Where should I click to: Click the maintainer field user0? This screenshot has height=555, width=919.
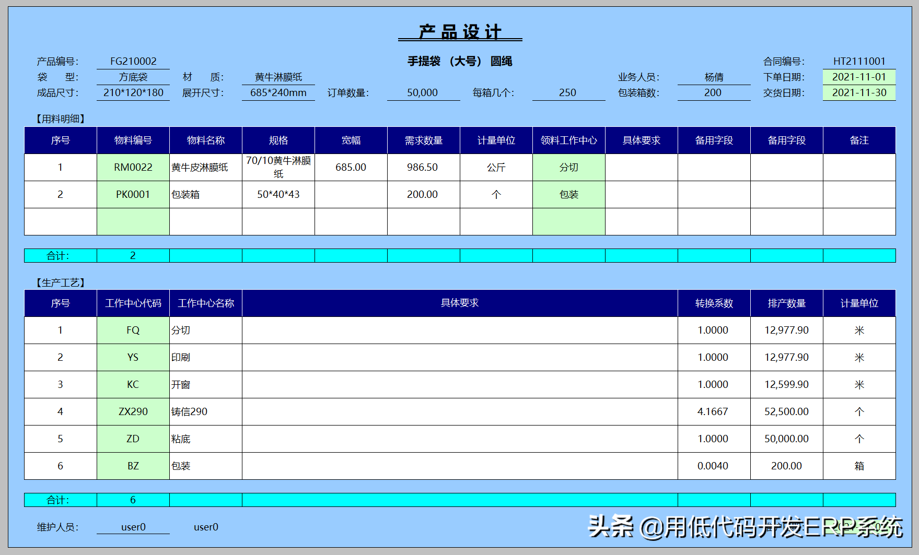click(x=133, y=527)
